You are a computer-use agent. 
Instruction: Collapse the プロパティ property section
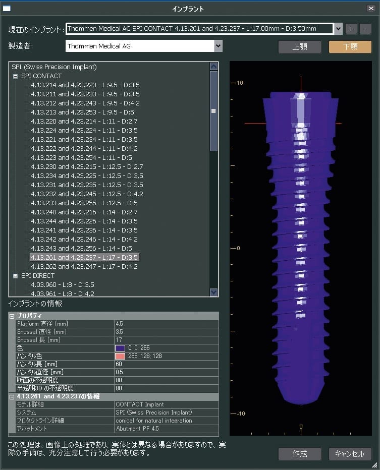point(12,316)
